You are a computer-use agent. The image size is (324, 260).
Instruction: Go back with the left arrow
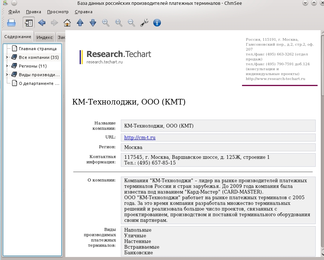click(x=42, y=23)
